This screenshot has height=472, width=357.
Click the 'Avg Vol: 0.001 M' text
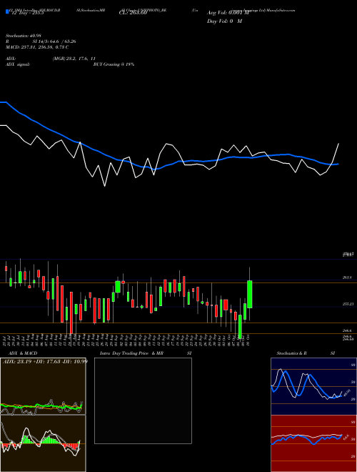pos(228,13)
